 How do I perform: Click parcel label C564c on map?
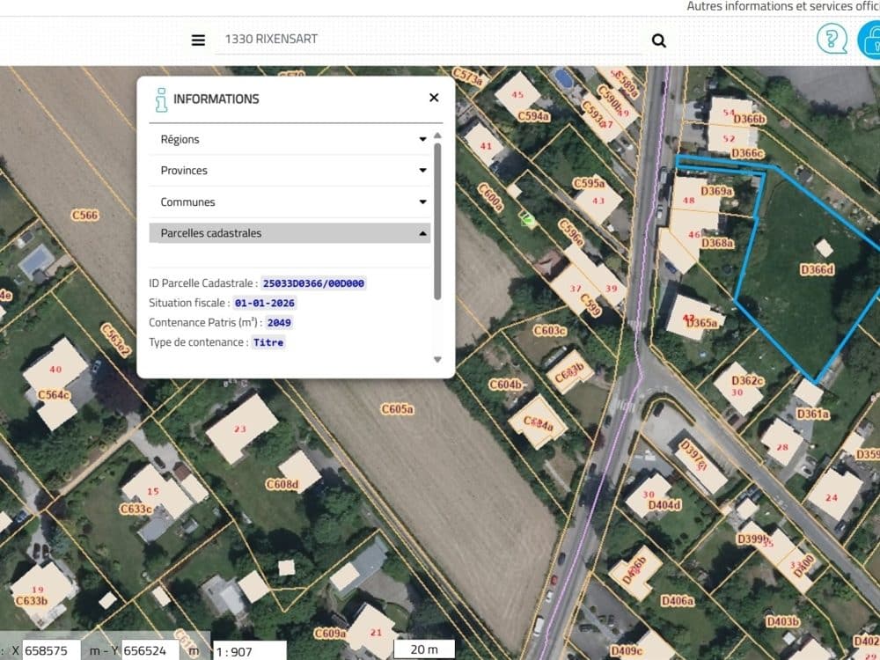(54, 394)
